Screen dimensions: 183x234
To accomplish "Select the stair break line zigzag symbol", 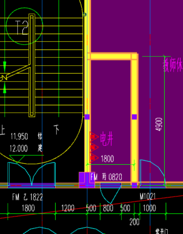I will click(x=5, y=78).
